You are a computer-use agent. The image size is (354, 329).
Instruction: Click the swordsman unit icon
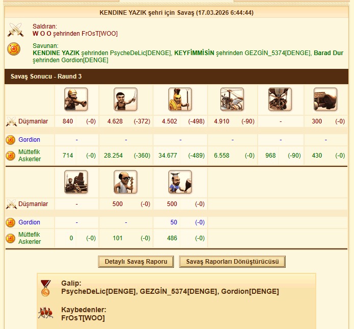click(x=125, y=99)
